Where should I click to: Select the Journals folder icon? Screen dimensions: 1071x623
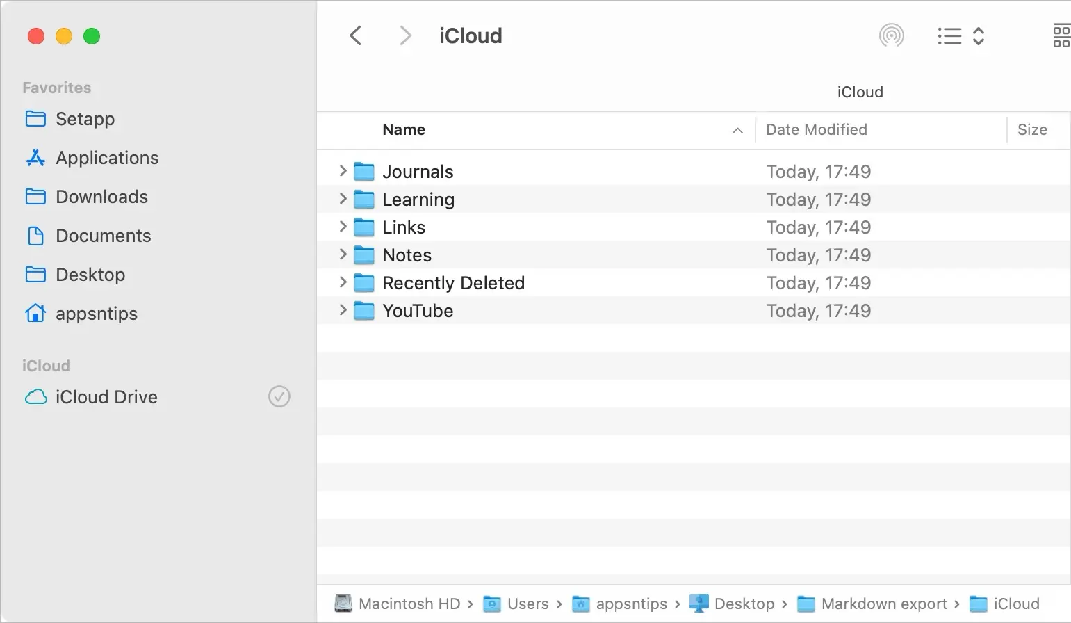(364, 172)
